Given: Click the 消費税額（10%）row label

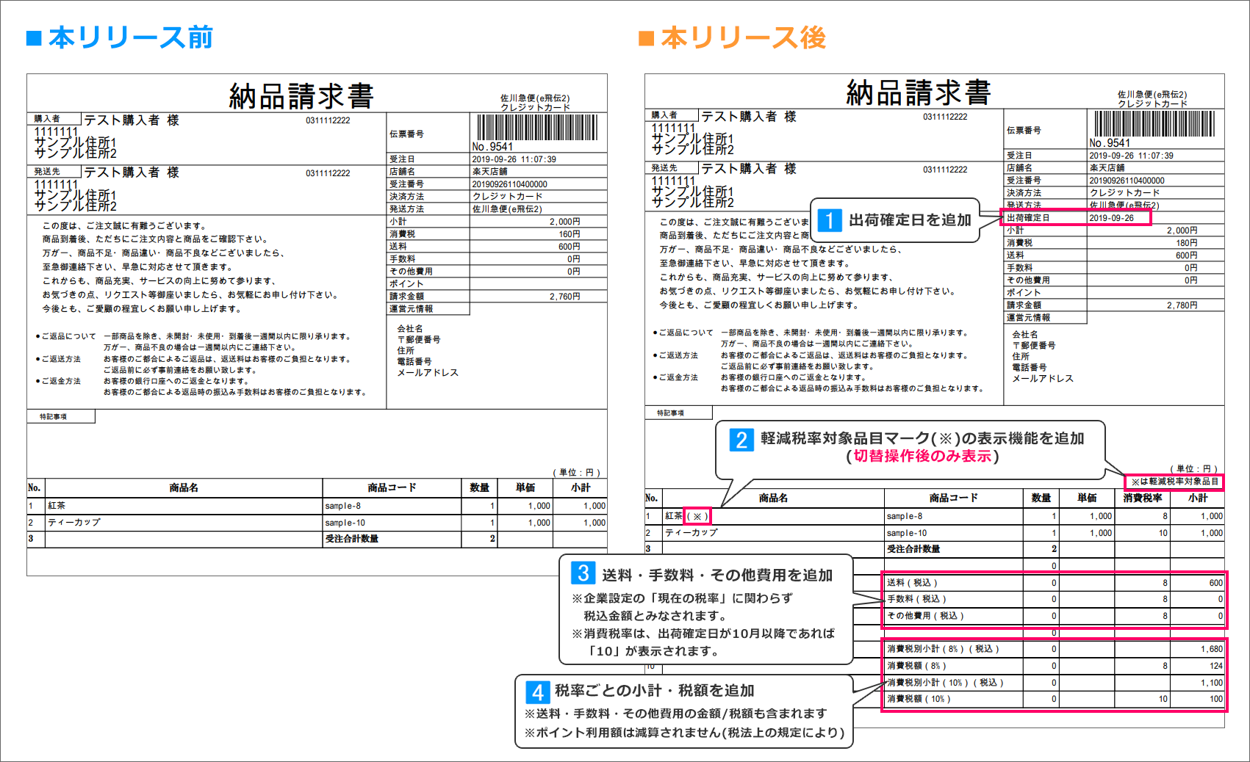Looking at the screenshot, I should click(x=919, y=699).
